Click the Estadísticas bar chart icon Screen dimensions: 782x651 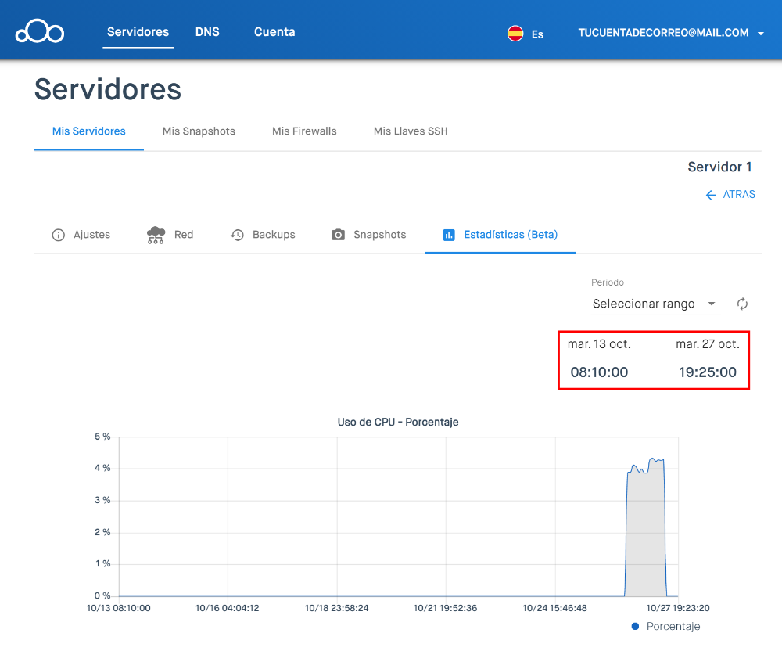[449, 235]
